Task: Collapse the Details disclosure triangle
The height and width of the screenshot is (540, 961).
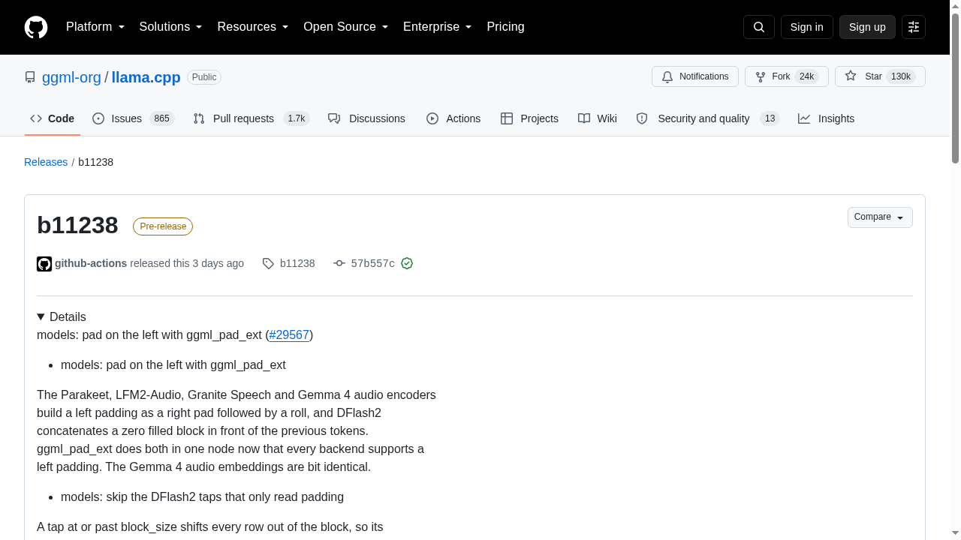Action: point(41,317)
